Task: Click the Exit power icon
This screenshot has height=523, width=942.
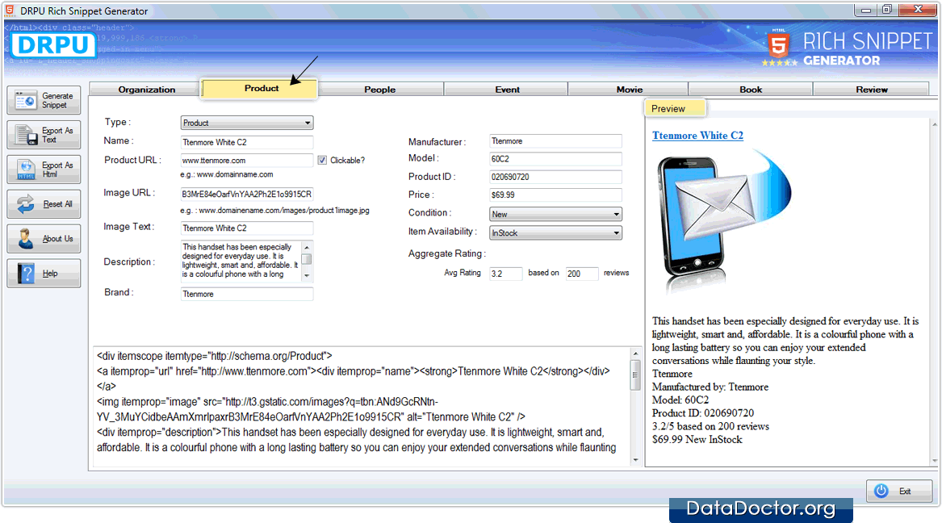Action: click(x=881, y=491)
